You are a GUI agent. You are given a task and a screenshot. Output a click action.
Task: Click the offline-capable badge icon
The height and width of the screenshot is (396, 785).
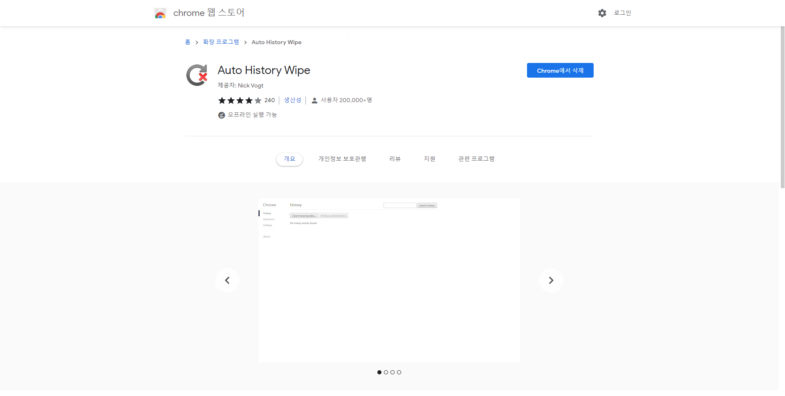pos(222,115)
